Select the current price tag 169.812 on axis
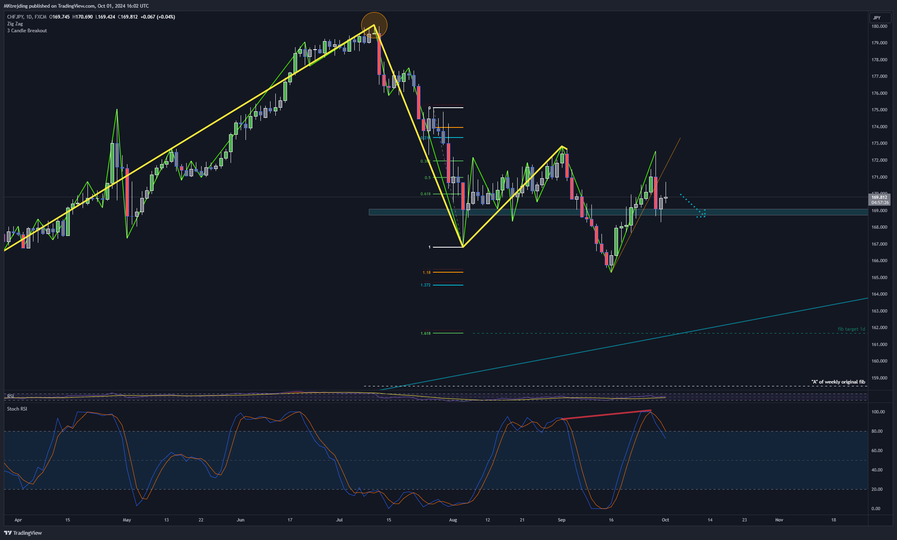Screen dimensions: 897x540 879,197
